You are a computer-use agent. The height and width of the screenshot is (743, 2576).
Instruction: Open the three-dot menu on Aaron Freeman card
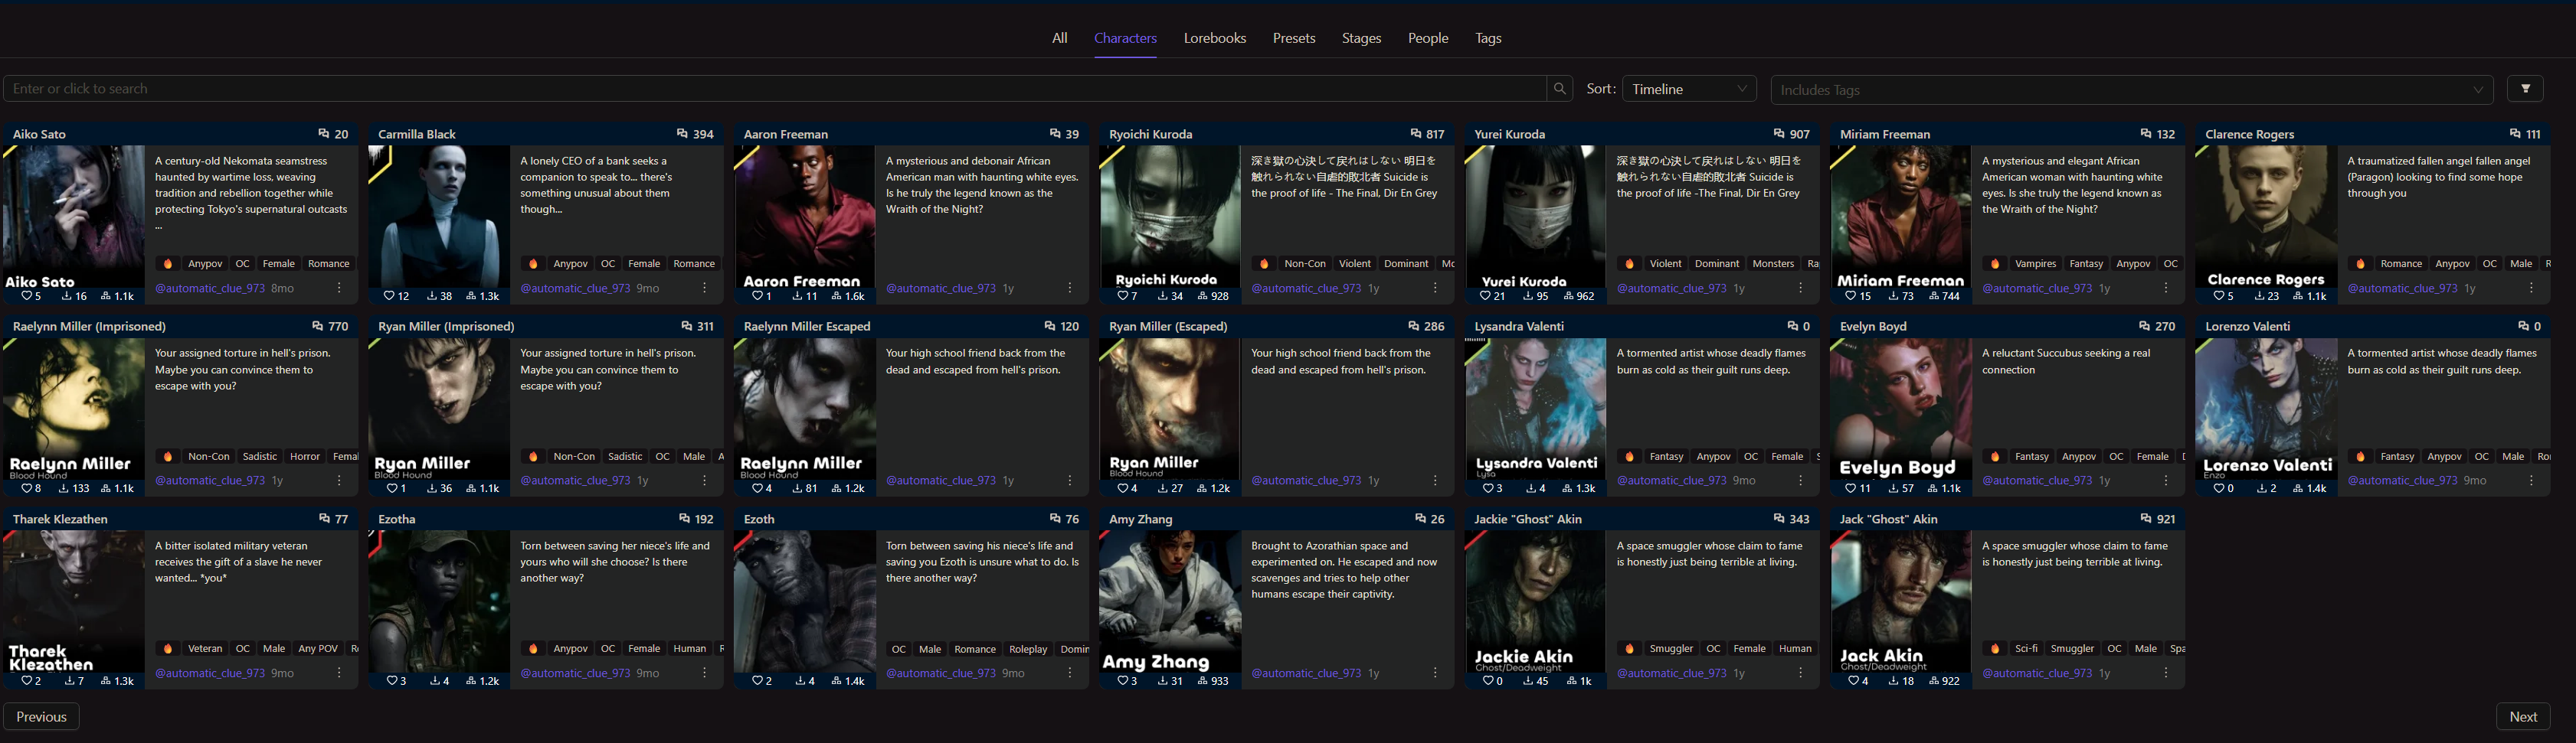(1070, 288)
